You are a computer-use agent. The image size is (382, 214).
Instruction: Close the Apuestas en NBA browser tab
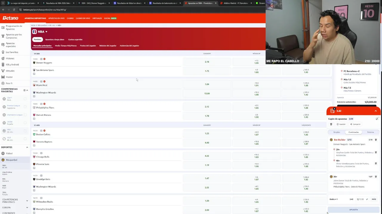click(216, 3)
